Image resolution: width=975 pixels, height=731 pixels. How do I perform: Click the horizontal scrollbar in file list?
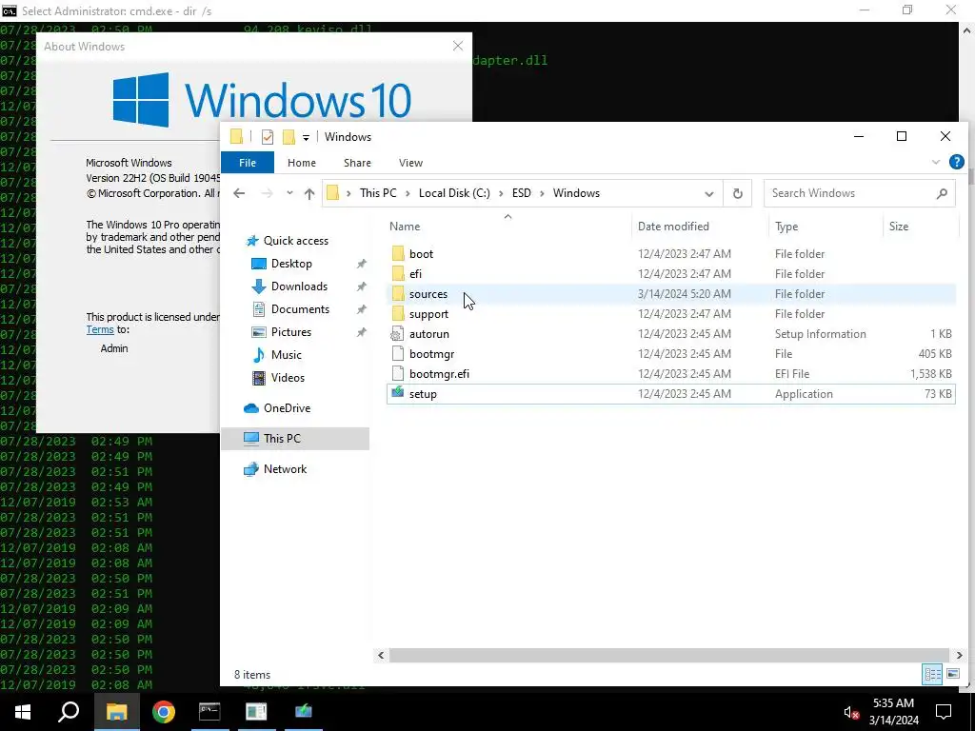pyautogui.click(x=669, y=655)
